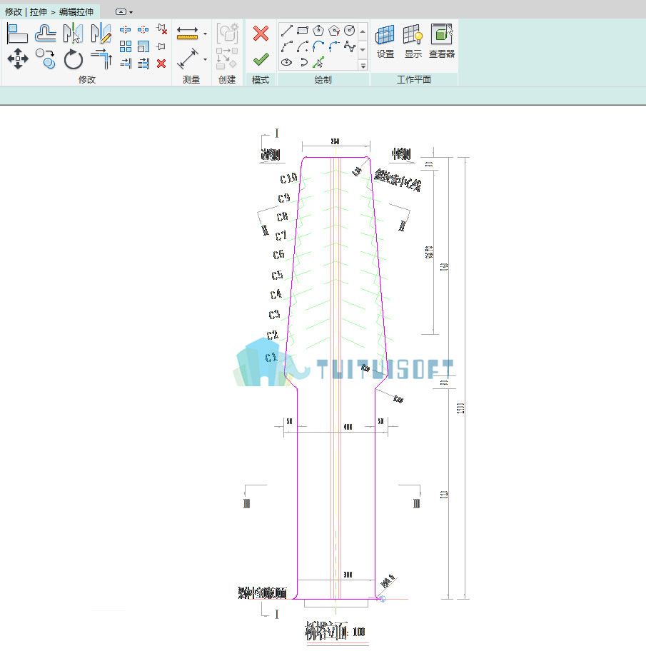646x656 pixels.
Task: Click the 测量 panel title
Action: (191, 79)
